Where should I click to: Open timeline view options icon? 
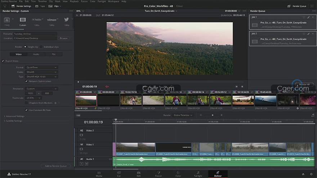point(78,115)
